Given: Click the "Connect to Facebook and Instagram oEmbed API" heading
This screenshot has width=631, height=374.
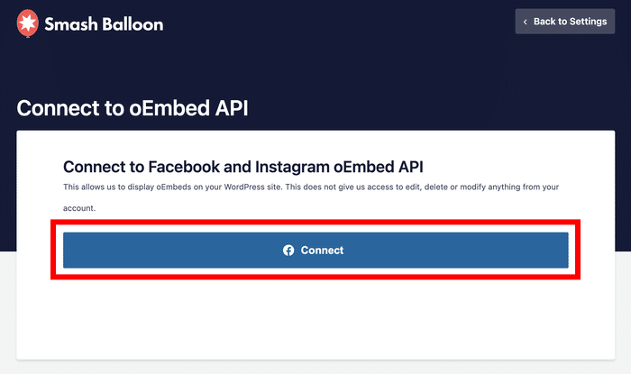Looking at the screenshot, I should click(x=242, y=167).
